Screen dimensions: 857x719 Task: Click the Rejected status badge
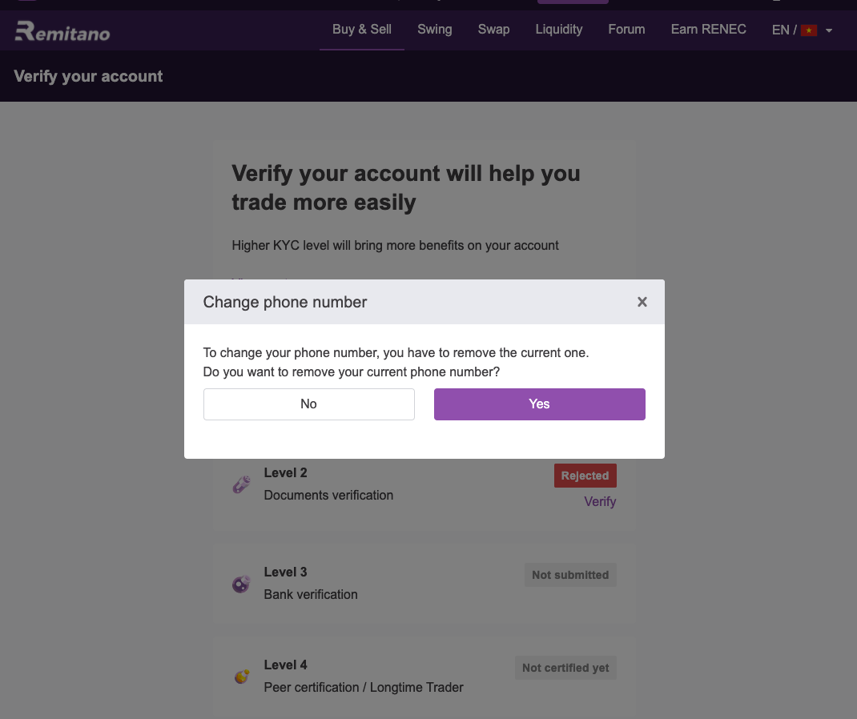coord(585,476)
